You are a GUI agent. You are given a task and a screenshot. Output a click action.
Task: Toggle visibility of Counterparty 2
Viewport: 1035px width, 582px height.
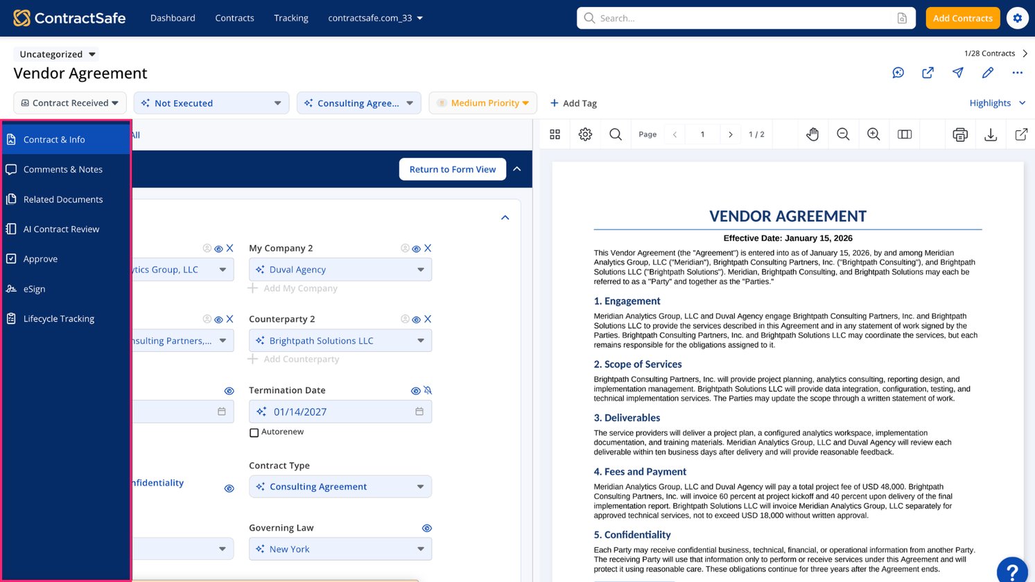[x=416, y=320]
